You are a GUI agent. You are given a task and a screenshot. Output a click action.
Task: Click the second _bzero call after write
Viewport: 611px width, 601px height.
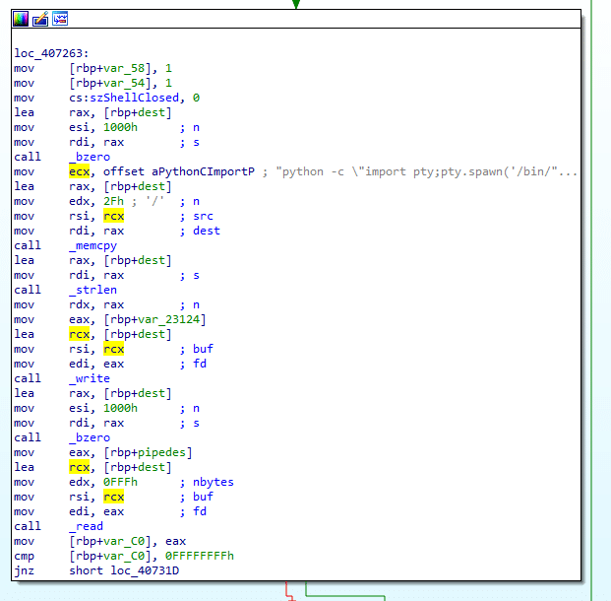tap(90, 437)
